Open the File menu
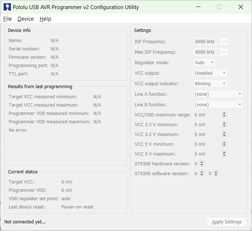 7,19
